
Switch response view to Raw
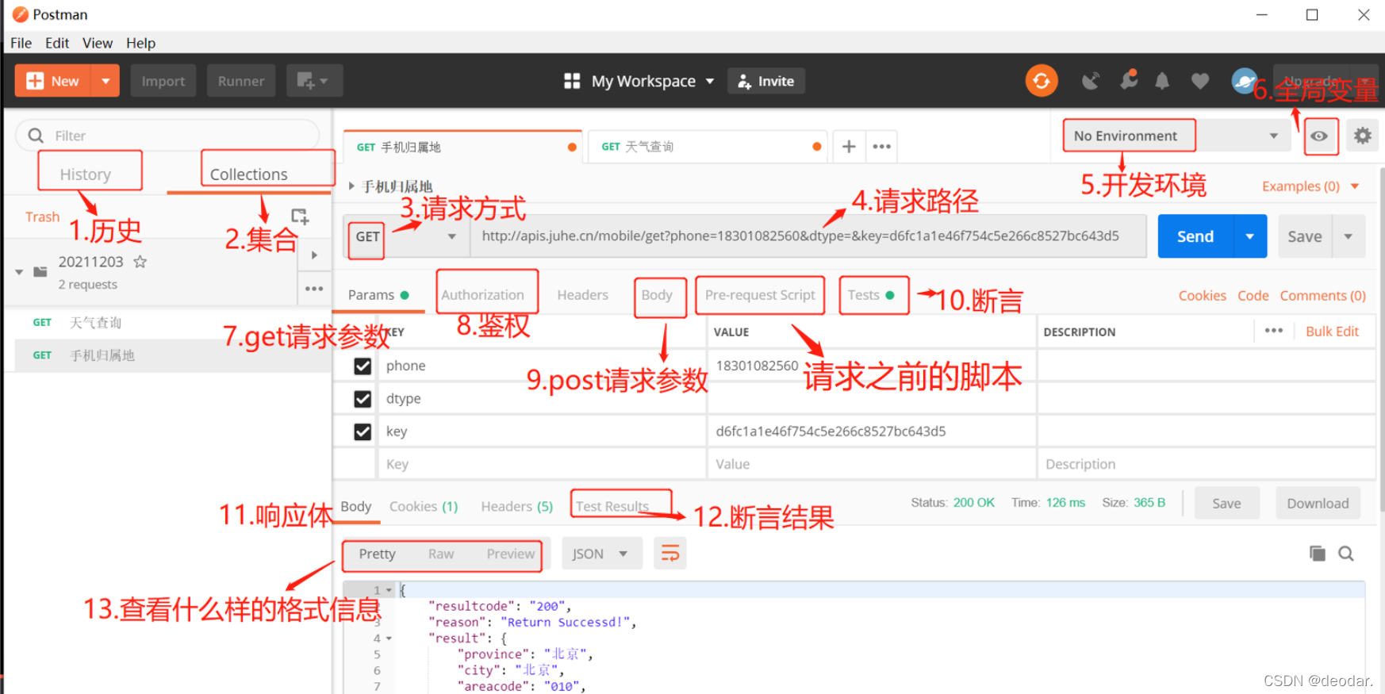441,554
